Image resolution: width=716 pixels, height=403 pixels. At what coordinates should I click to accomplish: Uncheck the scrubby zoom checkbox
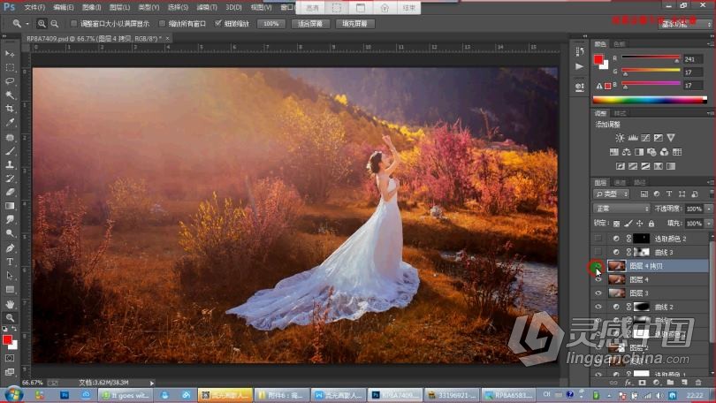pyautogui.click(x=217, y=23)
